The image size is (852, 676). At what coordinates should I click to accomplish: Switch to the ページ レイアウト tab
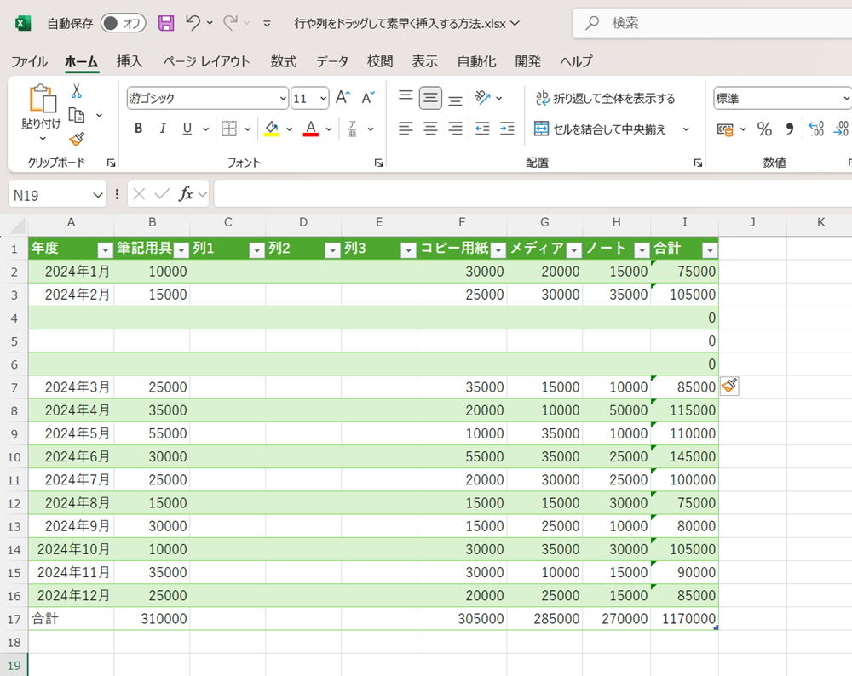tap(206, 61)
